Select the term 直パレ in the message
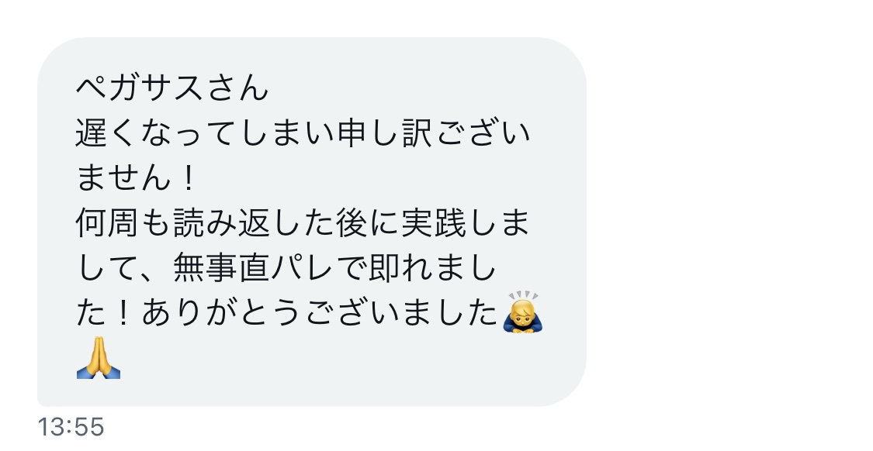Image resolution: width=873 pixels, height=451 pixels. pos(286,269)
